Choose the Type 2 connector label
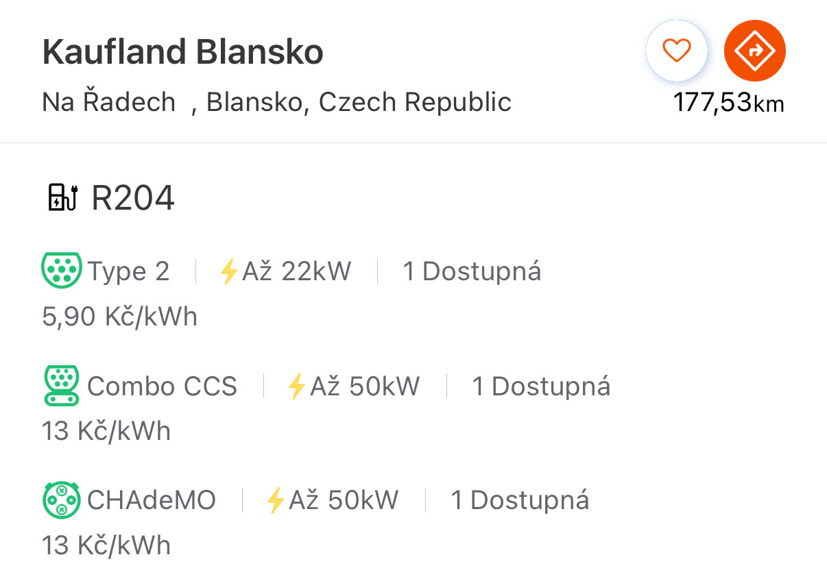 [x=128, y=272]
